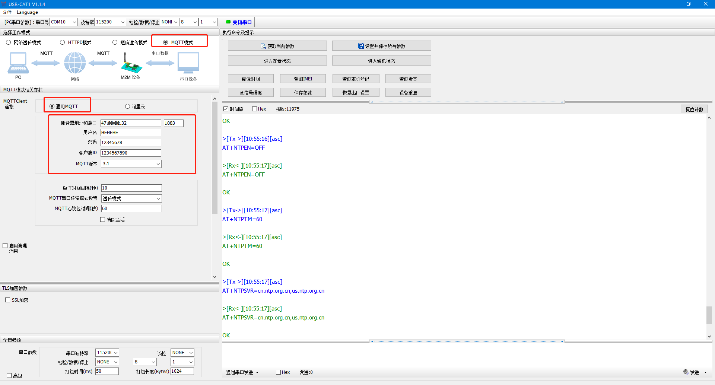Open the File menu

[7, 12]
